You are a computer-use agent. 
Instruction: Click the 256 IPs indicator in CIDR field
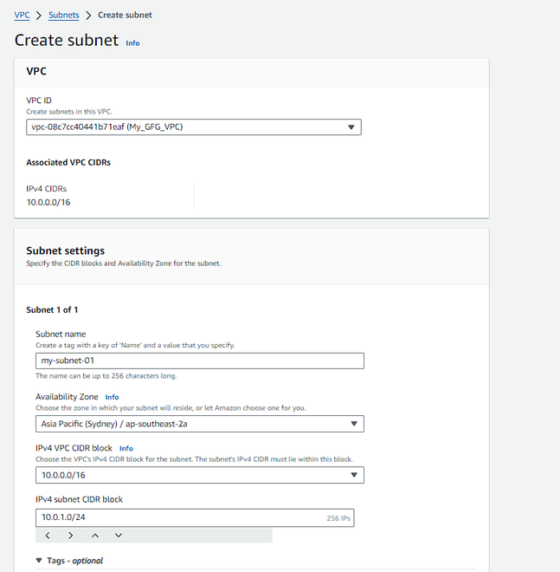pyautogui.click(x=337, y=517)
